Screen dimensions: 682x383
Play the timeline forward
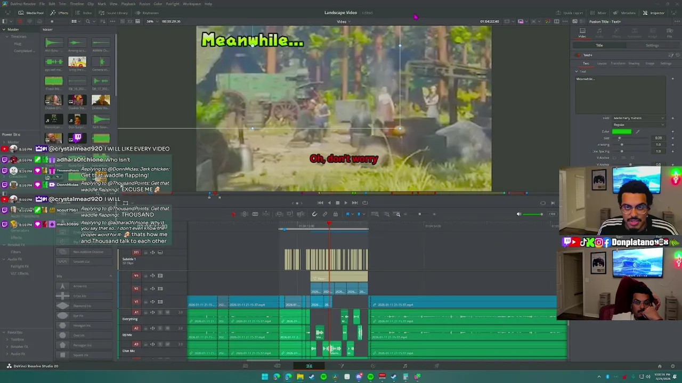pyautogui.click(x=346, y=203)
